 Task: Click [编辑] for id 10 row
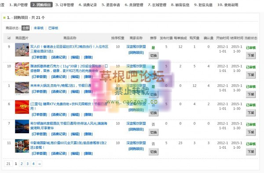click(x=75, y=77)
